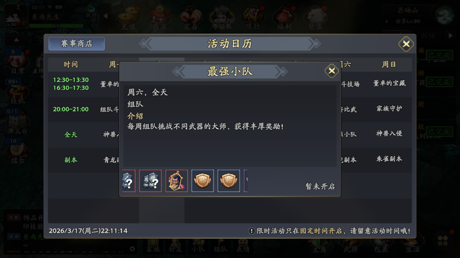Viewport: 460px width, 258px height.
Task: Select the cat portrait card reward
Action: (176, 181)
